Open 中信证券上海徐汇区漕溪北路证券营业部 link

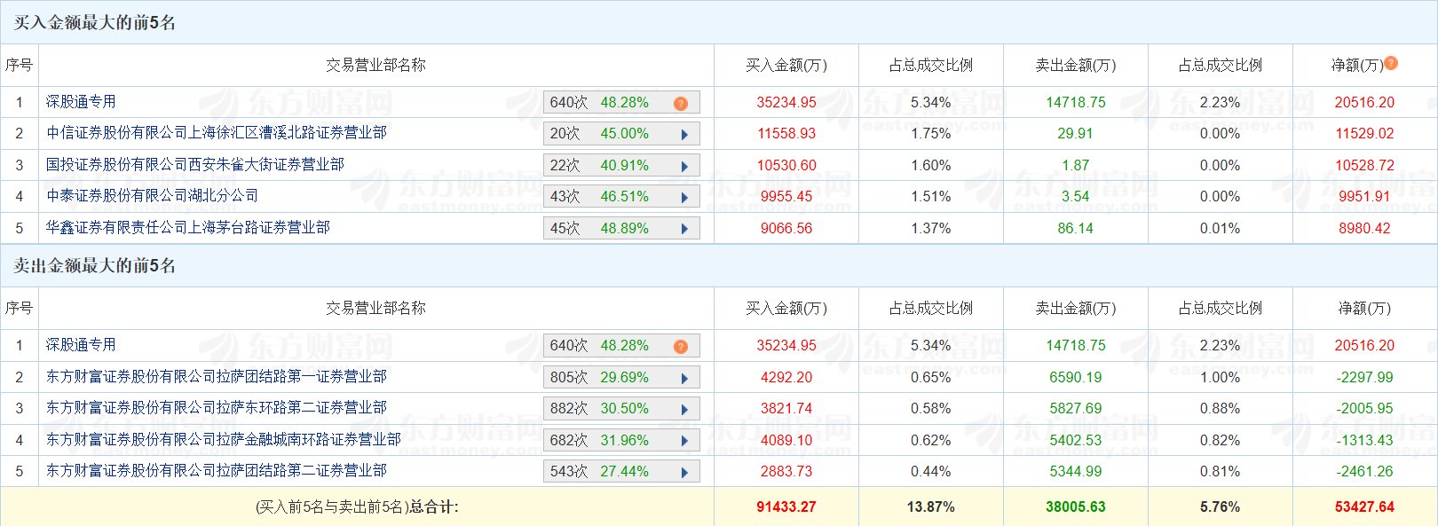[x=217, y=133]
